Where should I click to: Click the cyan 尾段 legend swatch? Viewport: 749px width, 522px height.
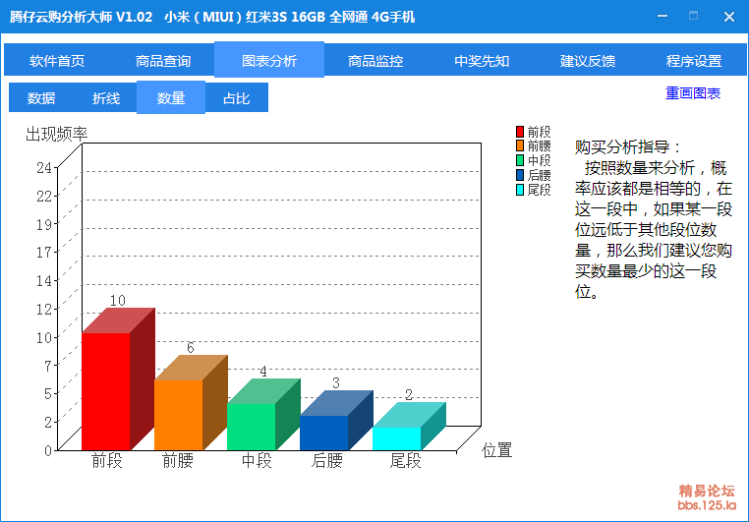pyautogui.click(x=520, y=190)
